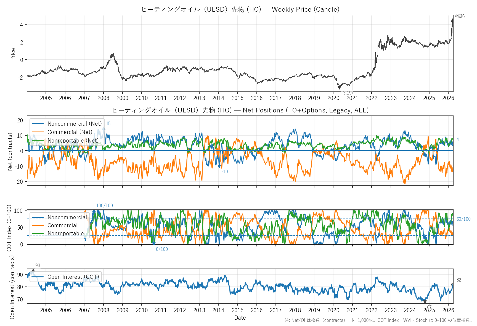
Task: Select Nonreportable in the COT Index legend
Action: (65, 233)
